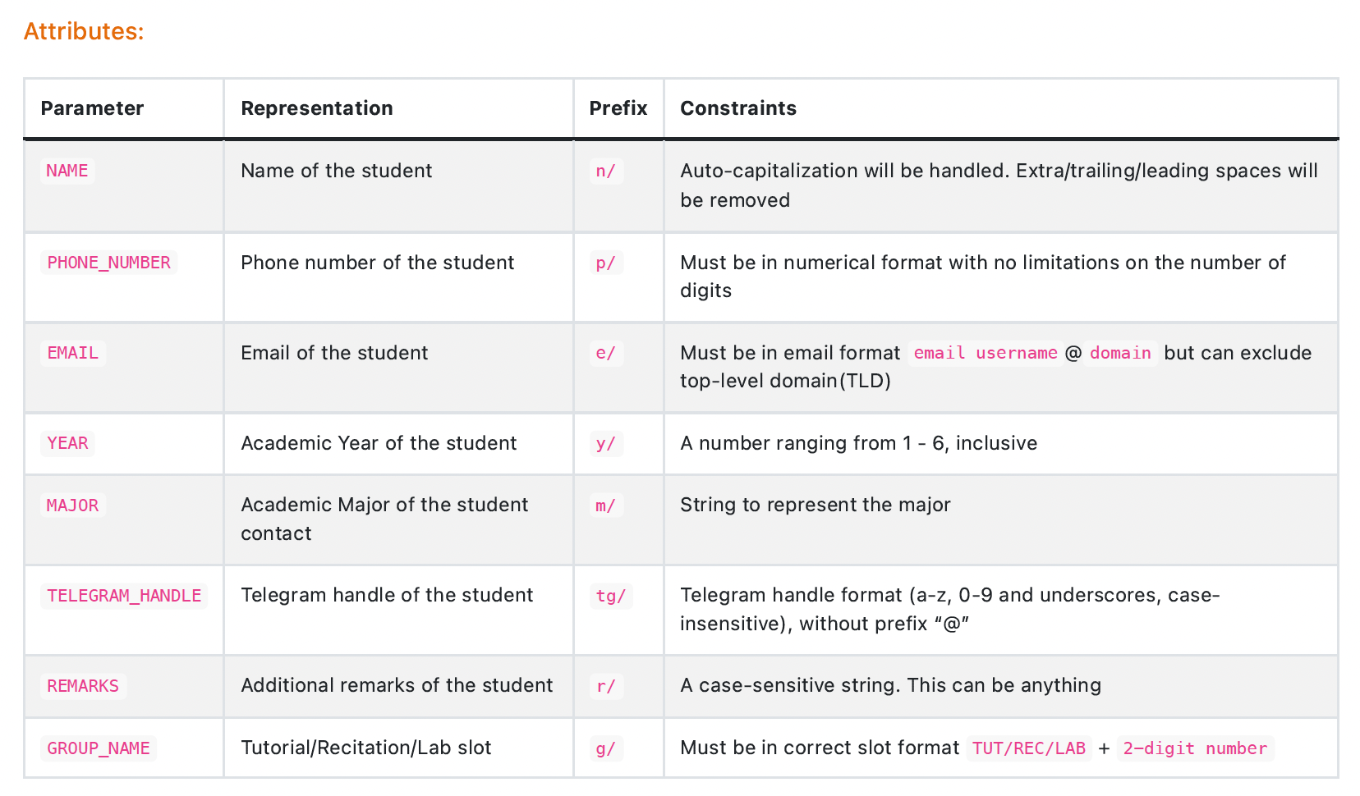Select the TUT/REC/LAB code snippet
This screenshot has height=796, width=1360.
(x=1028, y=748)
